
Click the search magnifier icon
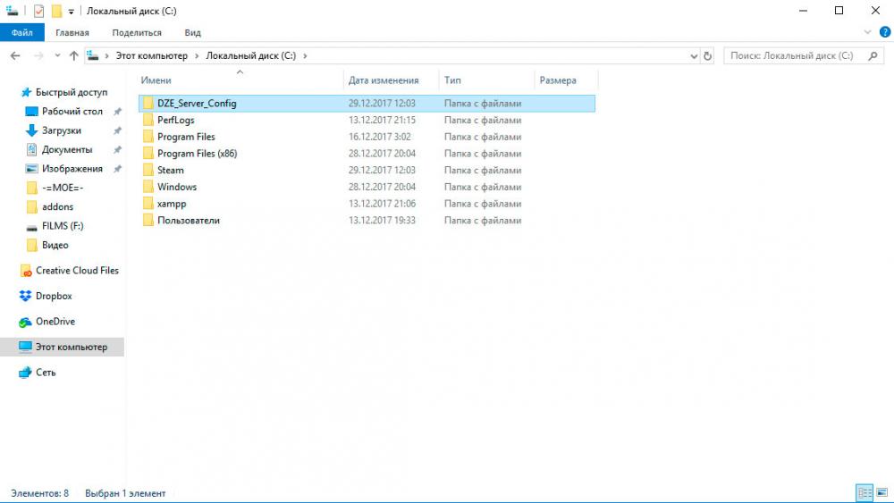872,55
